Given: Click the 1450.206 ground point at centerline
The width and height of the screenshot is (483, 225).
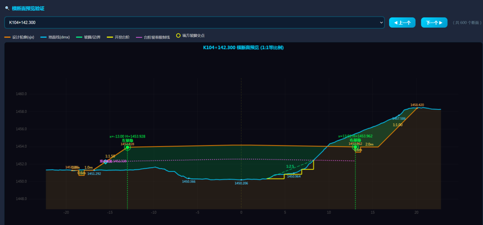Looking at the screenshot, I should (241, 179).
